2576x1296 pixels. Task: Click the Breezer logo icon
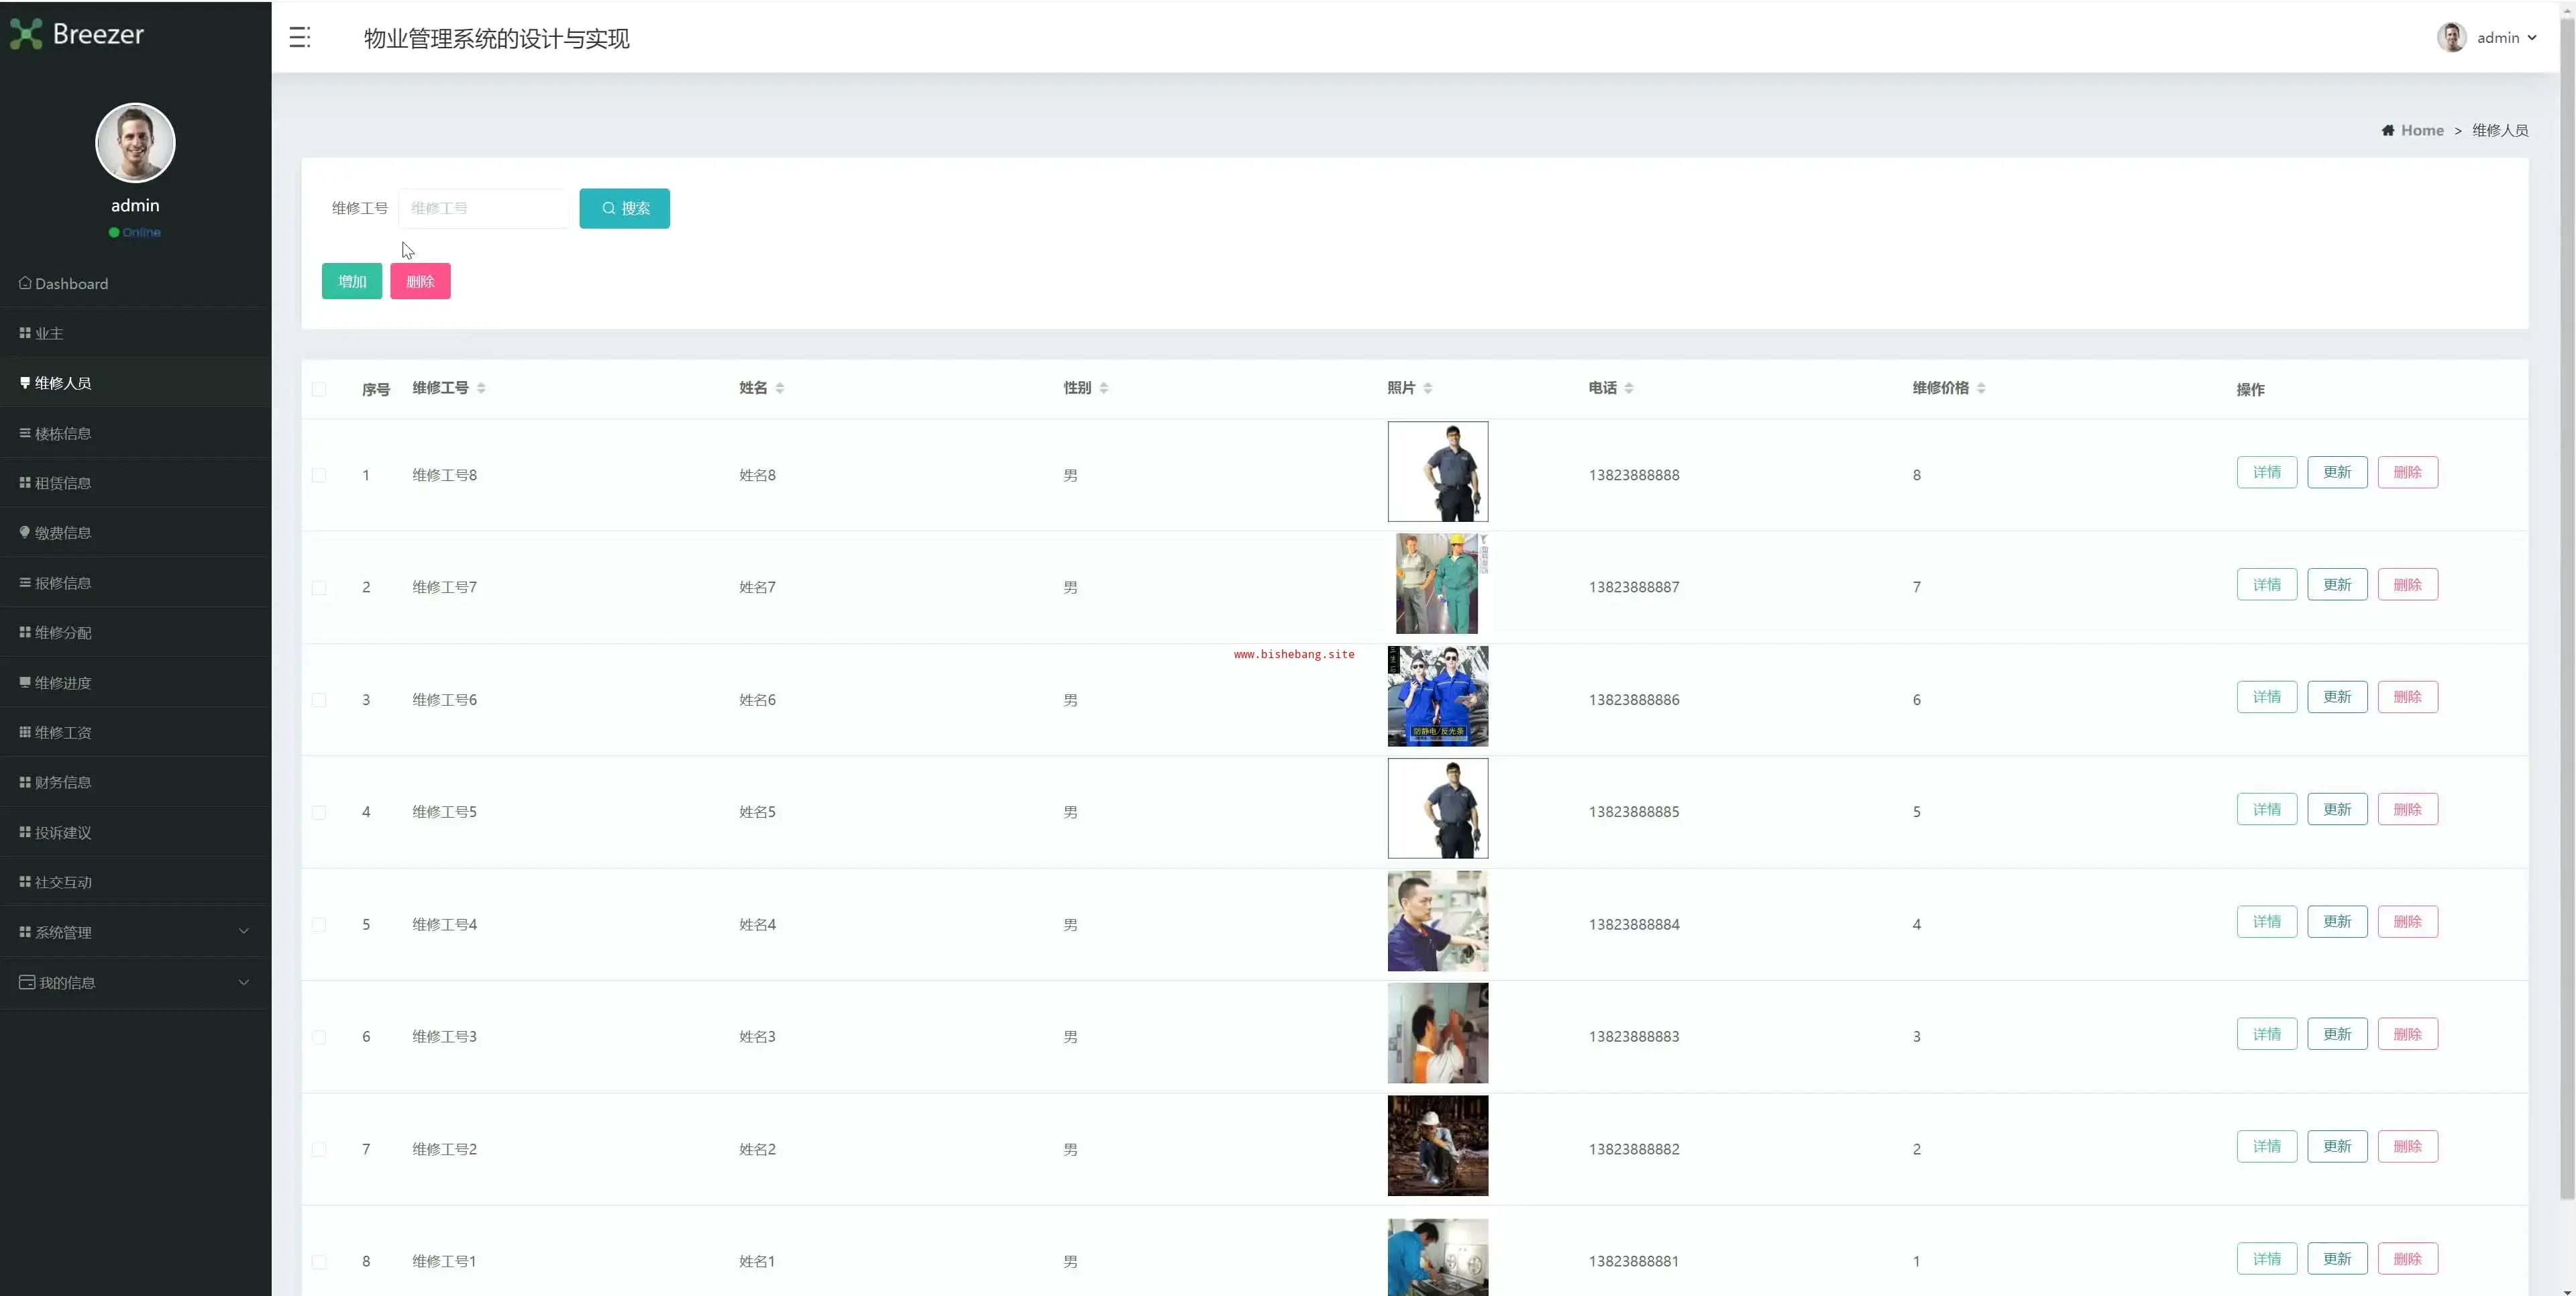point(26,34)
